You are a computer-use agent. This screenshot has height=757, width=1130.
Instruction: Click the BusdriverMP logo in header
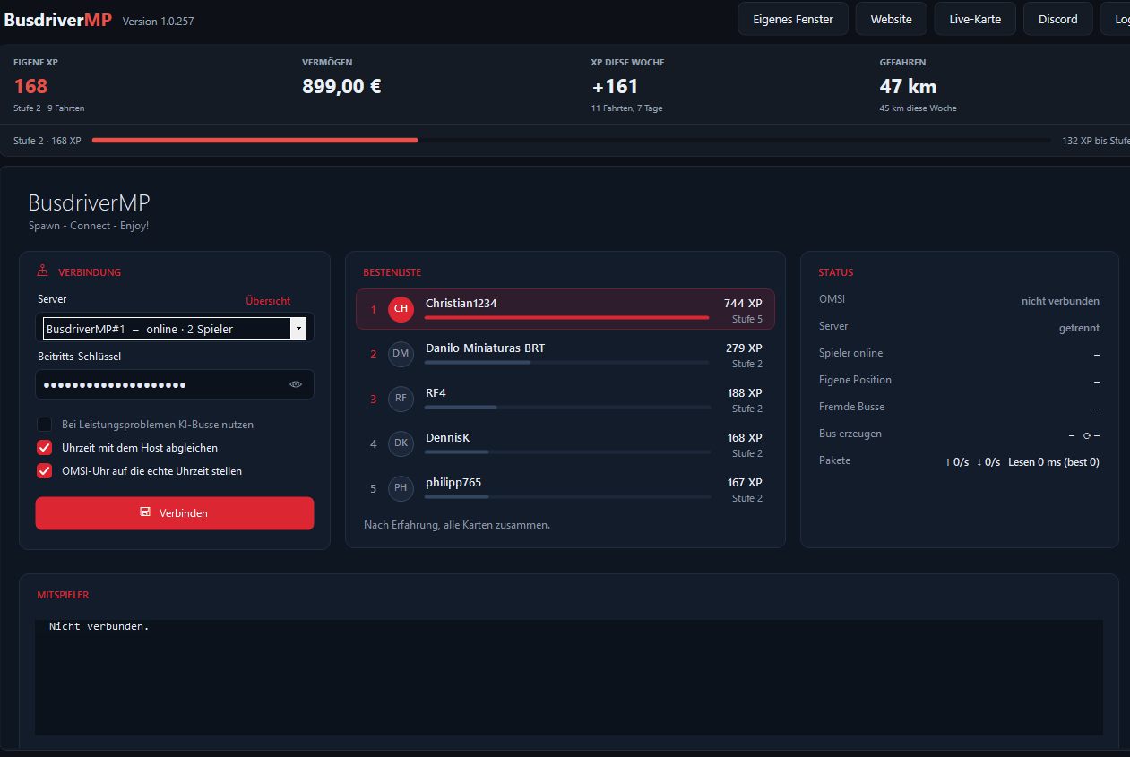pyautogui.click(x=57, y=20)
